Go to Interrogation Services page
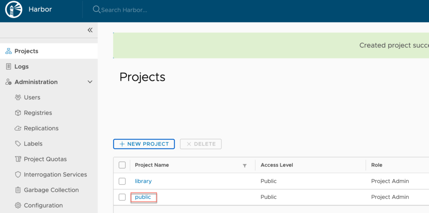This screenshot has width=429, height=213. (x=55, y=175)
